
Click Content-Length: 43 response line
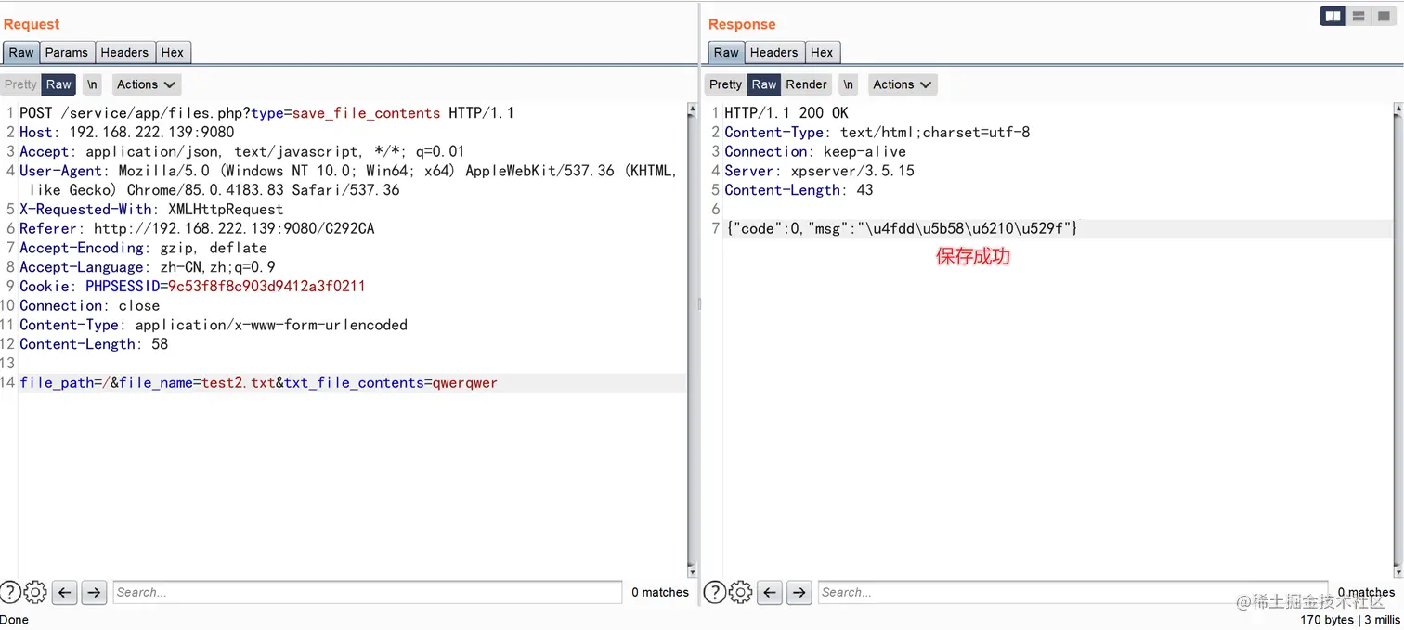[x=799, y=190]
